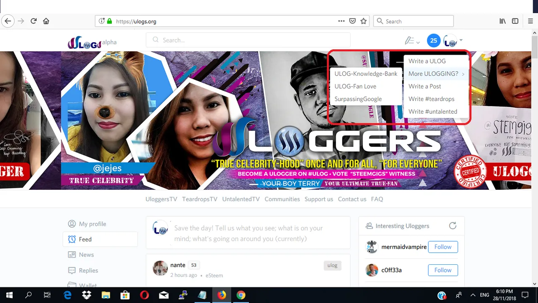Screen dimensions: 538x303
Task: Open the user avatar dropdown arrow
Action: coord(461,41)
